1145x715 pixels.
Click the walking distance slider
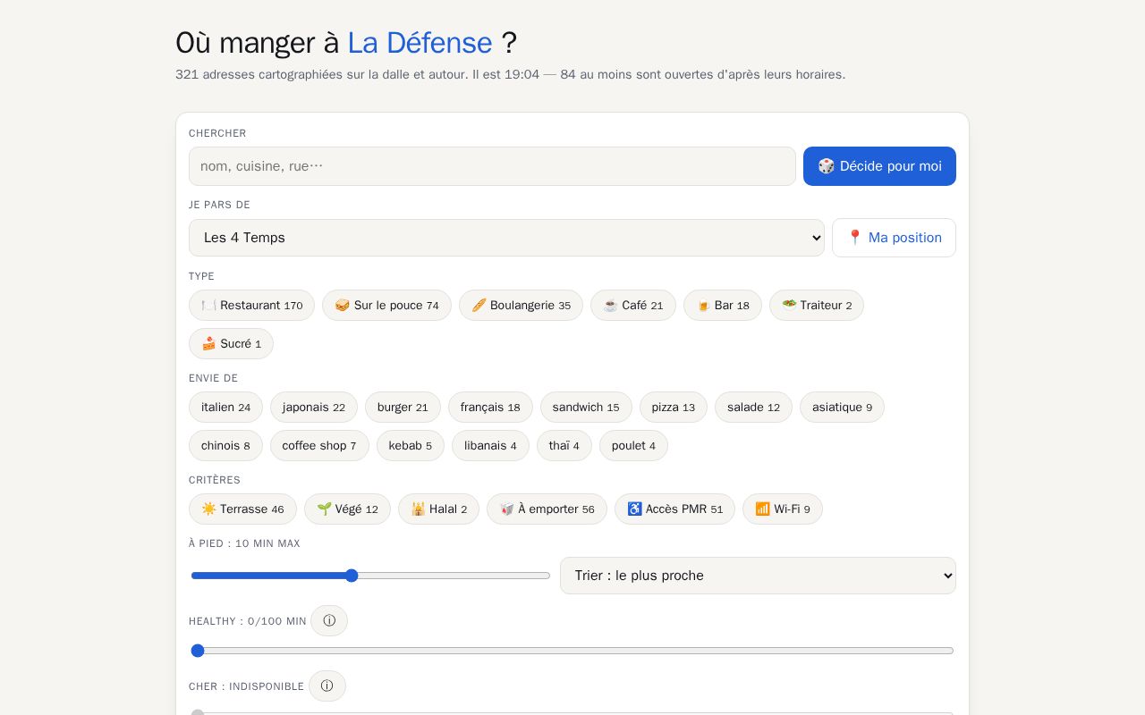pos(370,576)
